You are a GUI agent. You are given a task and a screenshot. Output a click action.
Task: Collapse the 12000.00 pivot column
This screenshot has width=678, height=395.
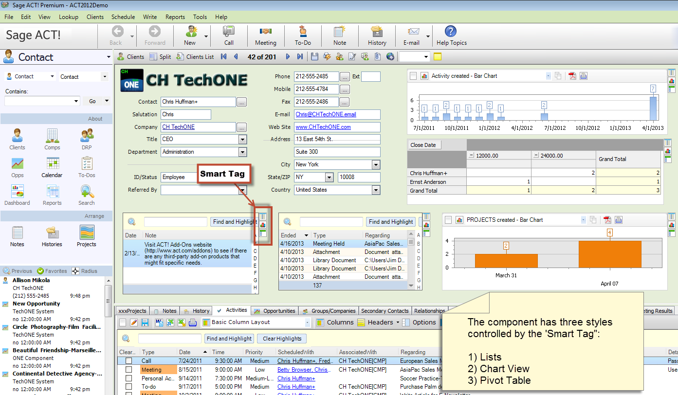(x=471, y=156)
